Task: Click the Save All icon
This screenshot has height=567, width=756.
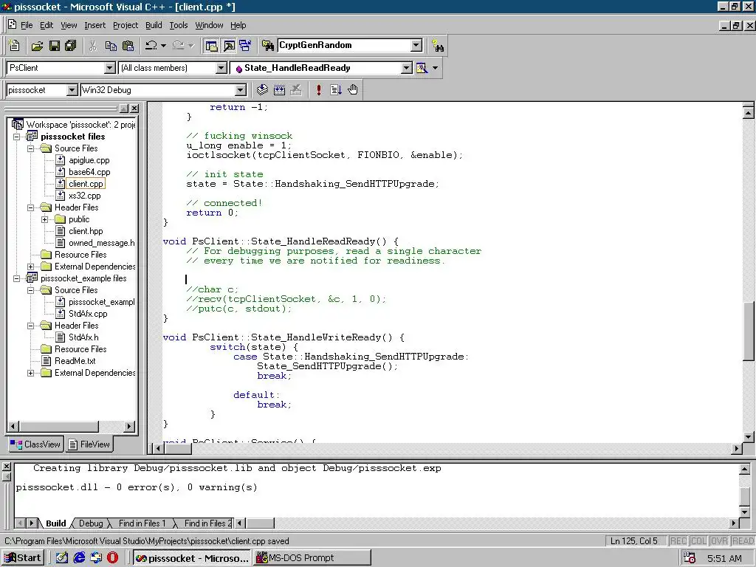Action: 71,46
